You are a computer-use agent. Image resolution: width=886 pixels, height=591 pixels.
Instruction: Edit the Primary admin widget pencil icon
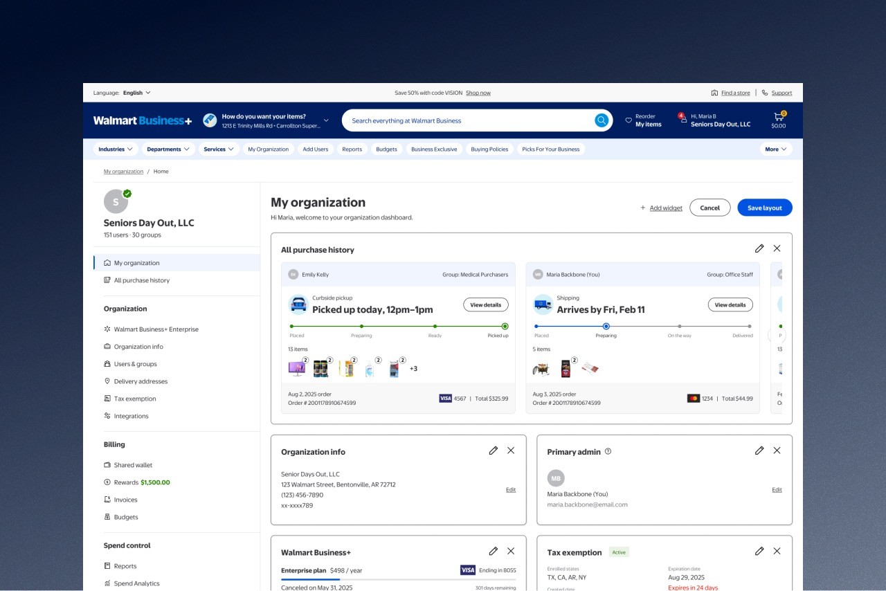point(759,451)
